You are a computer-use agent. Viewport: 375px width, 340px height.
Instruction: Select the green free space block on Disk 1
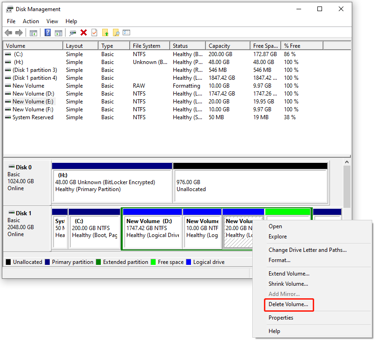(x=288, y=214)
